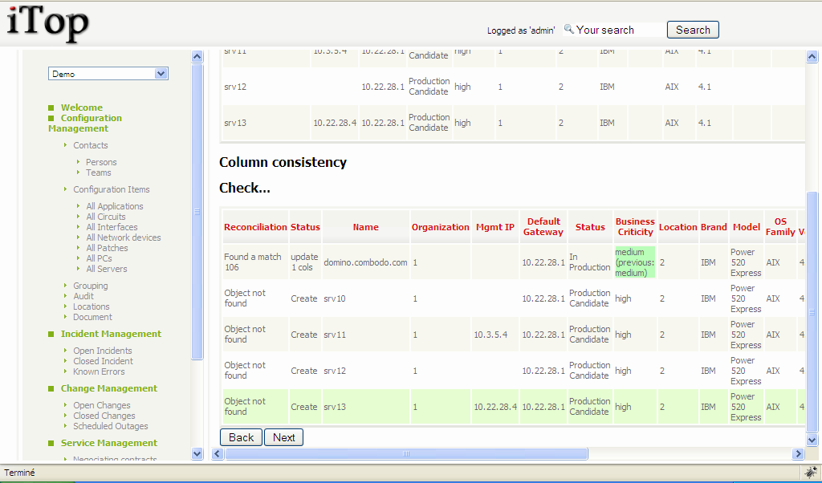
Task: Click the status bar icon at bottom right
Action: [x=812, y=471]
